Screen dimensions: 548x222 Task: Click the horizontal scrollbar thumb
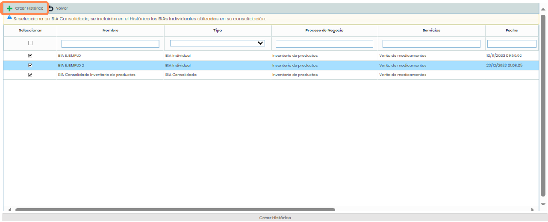(175, 210)
